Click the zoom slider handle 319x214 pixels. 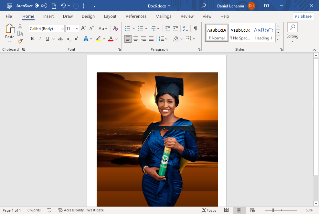click(x=273, y=210)
